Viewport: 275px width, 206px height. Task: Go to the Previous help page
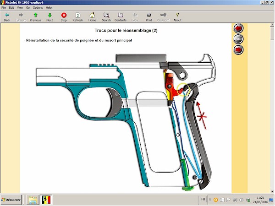35,17
